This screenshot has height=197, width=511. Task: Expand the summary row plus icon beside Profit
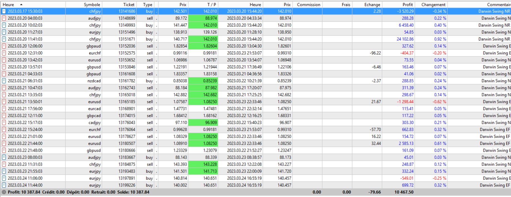click(x=4, y=192)
